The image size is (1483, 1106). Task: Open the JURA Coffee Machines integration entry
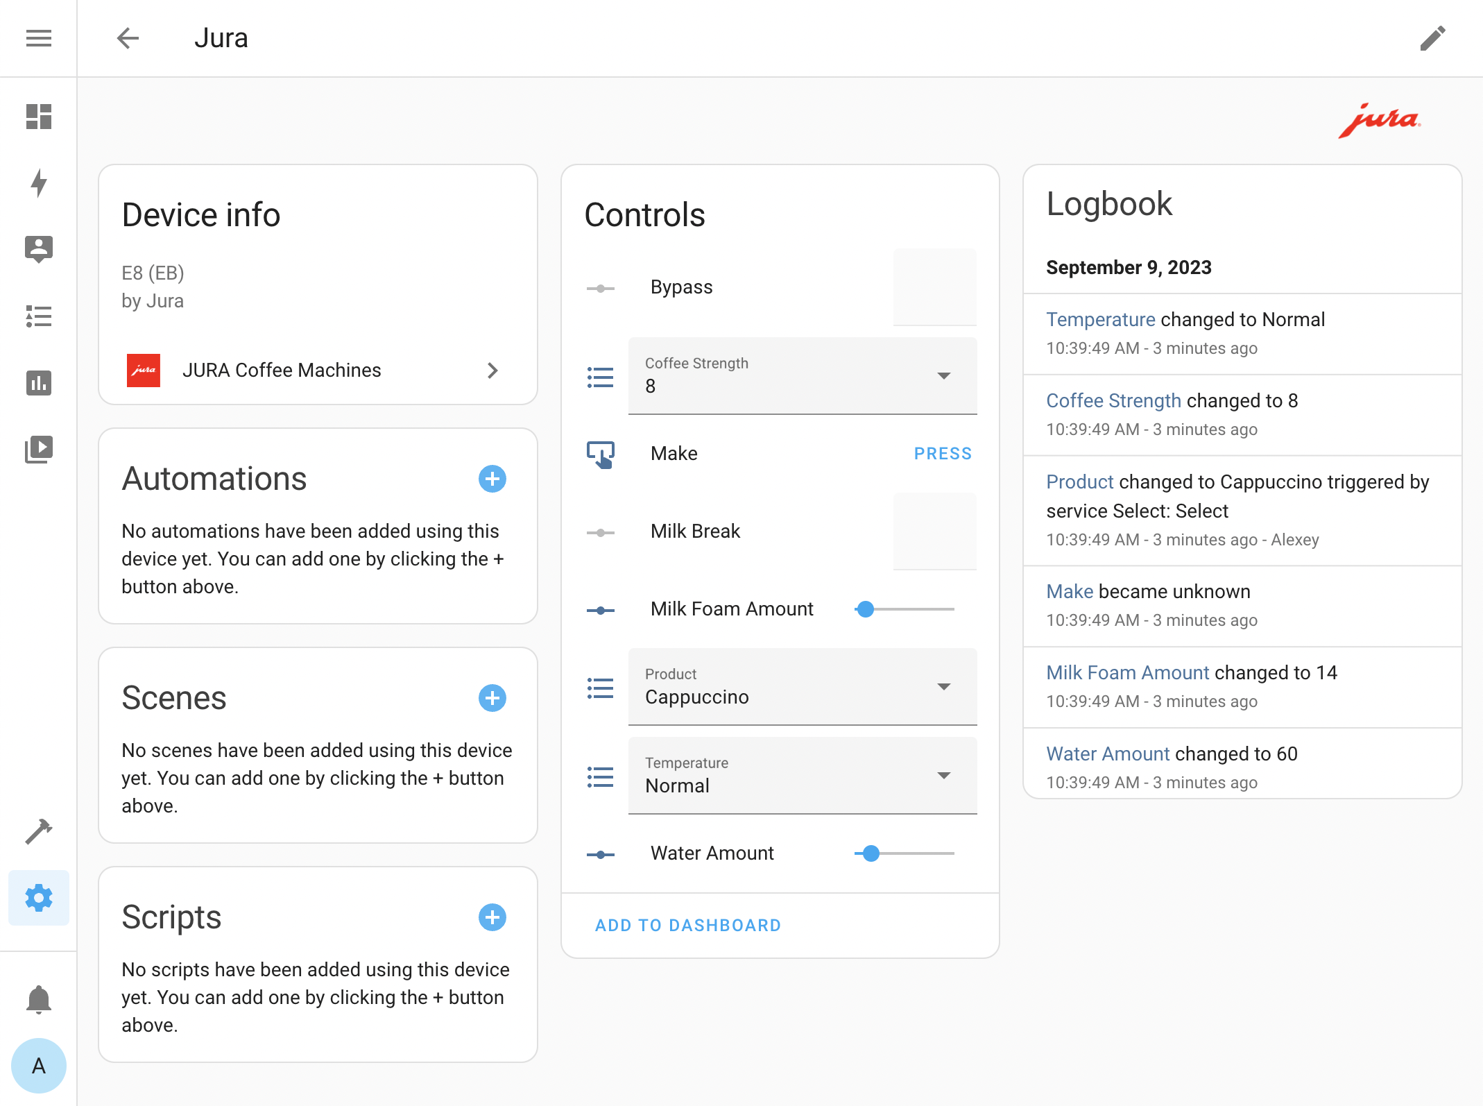tap(312, 371)
